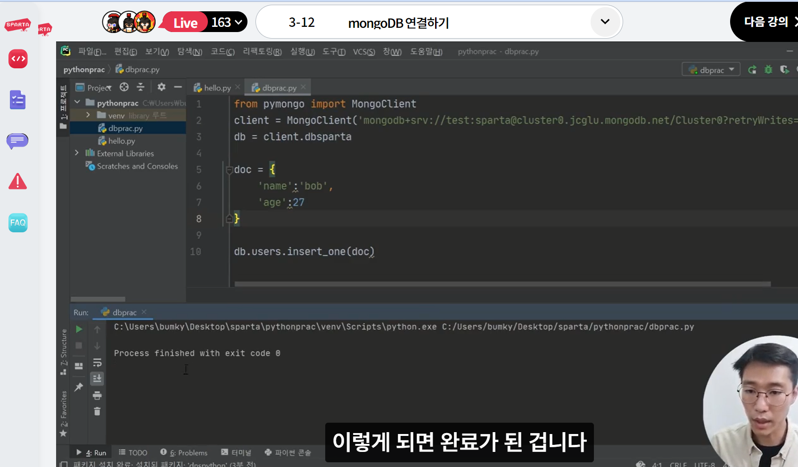Viewport: 798px width, 467px height.
Task: Click the locate file crosshair icon
Action: [124, 87]
